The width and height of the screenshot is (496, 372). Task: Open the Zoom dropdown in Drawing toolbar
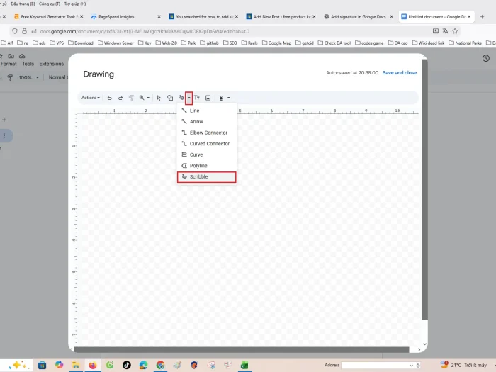click(x=144, y=98)
